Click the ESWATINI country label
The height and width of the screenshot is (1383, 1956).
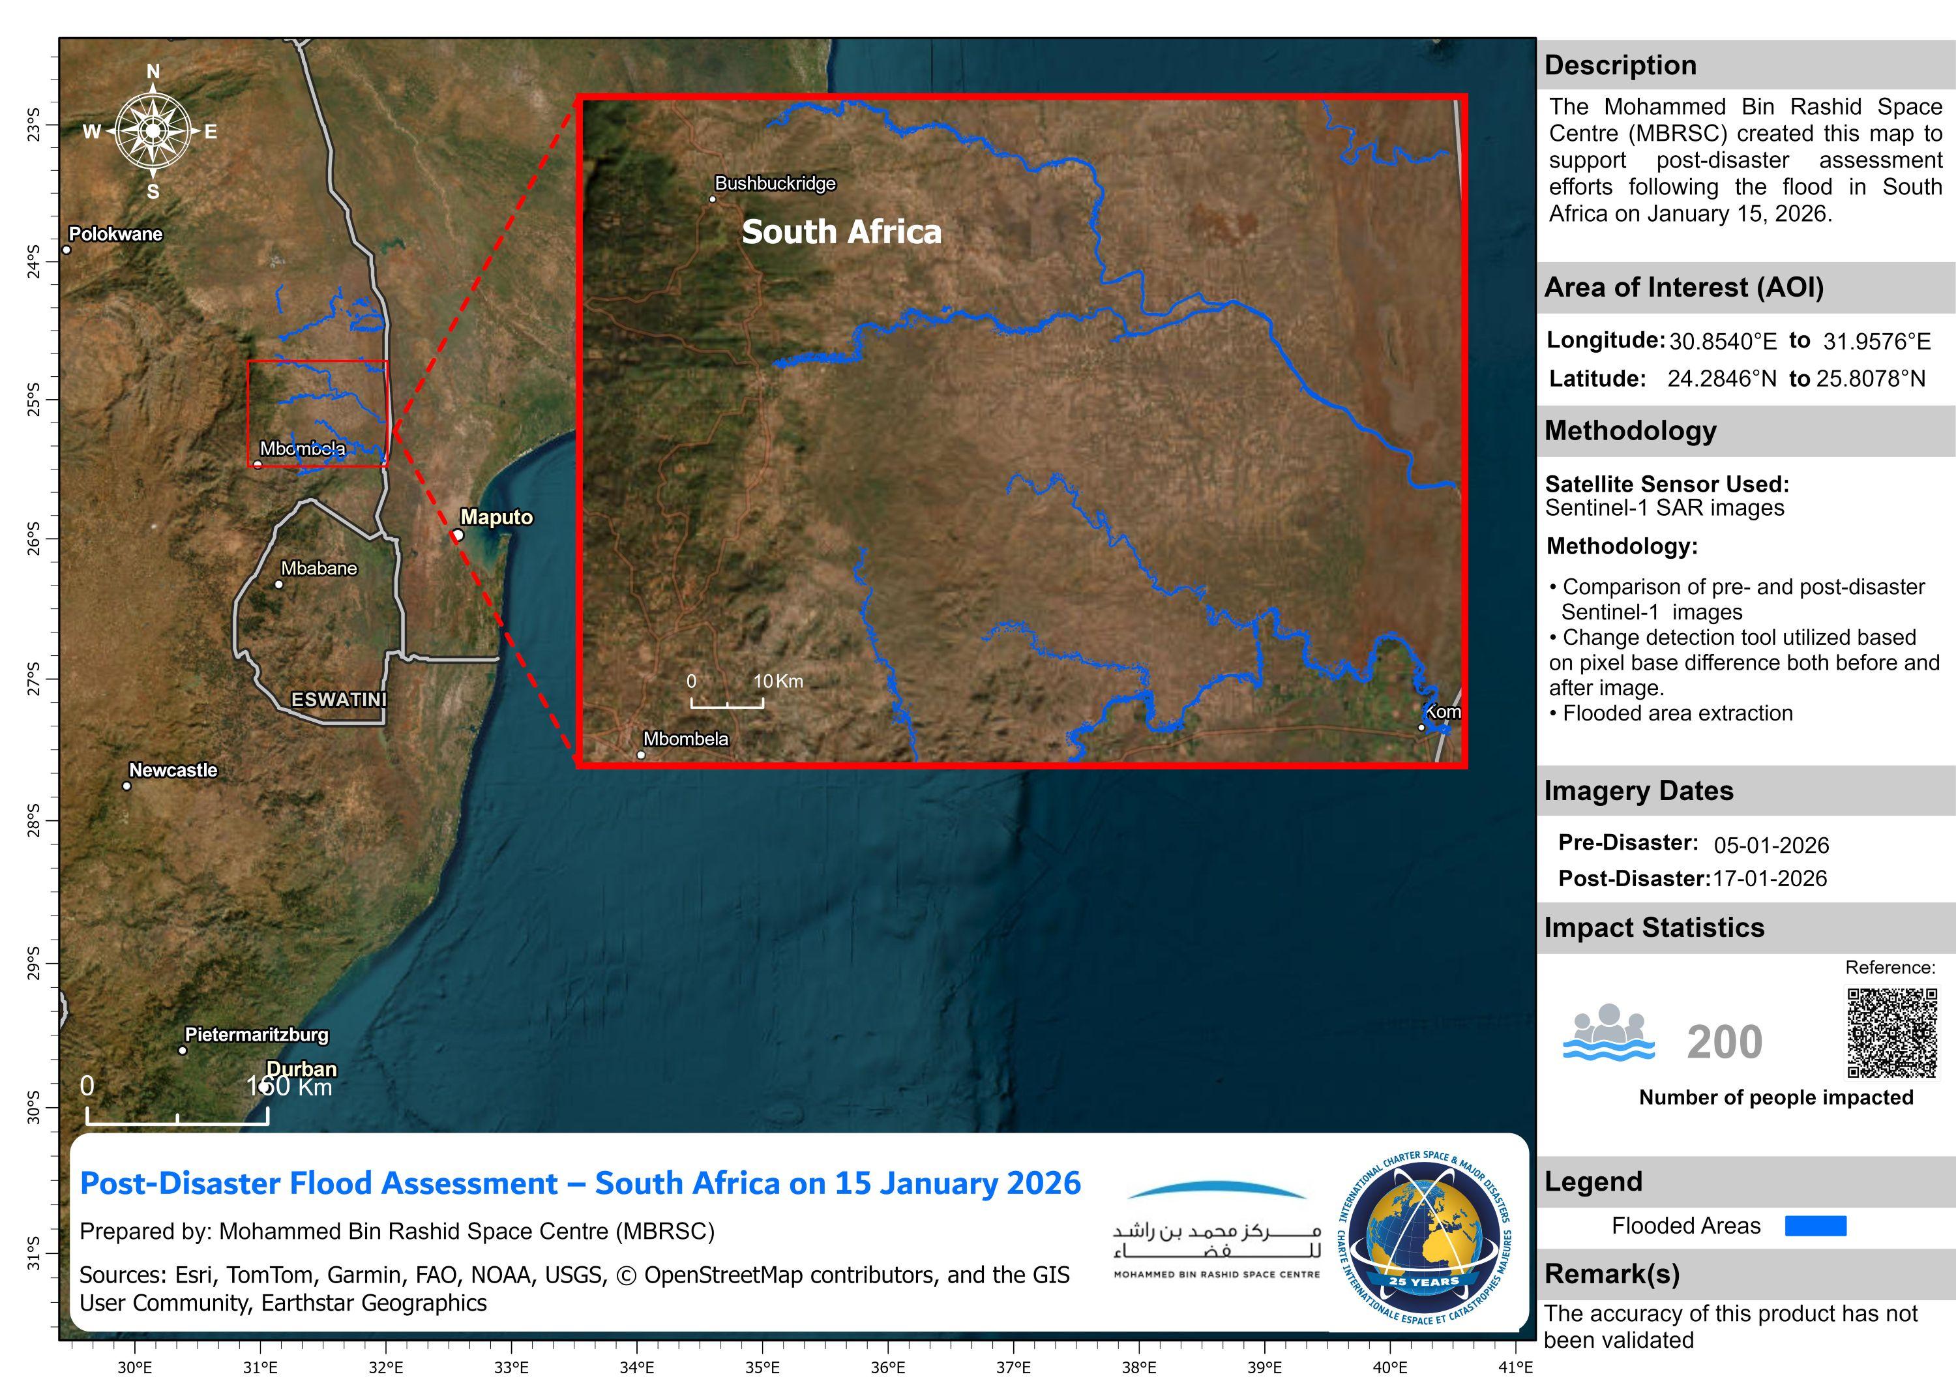[338, 700]
